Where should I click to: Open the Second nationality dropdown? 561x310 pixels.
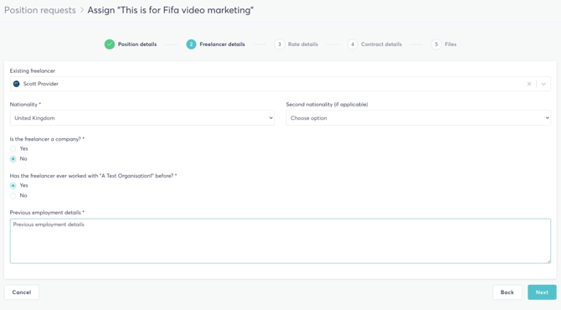419,118
